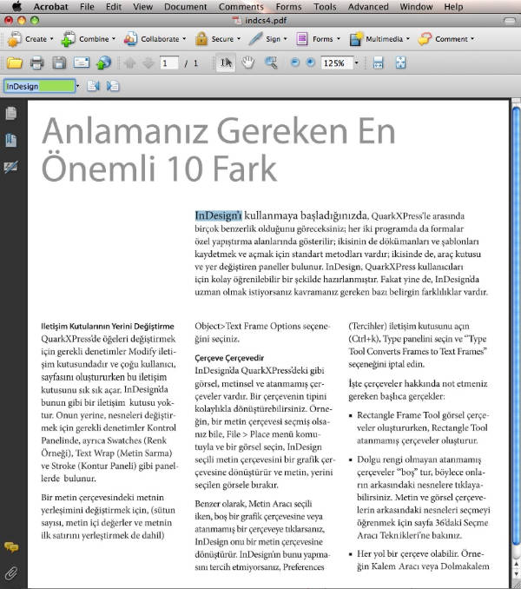The width and height of the screenshot is (521, 589).
Task: Find the previous search result
Action: (x=93, y=86)
